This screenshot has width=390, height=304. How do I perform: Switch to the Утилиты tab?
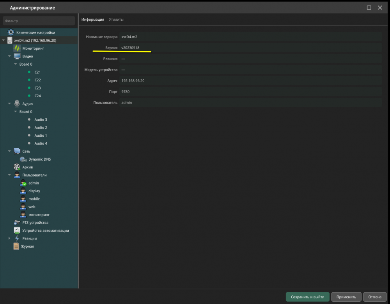[116, 20]
